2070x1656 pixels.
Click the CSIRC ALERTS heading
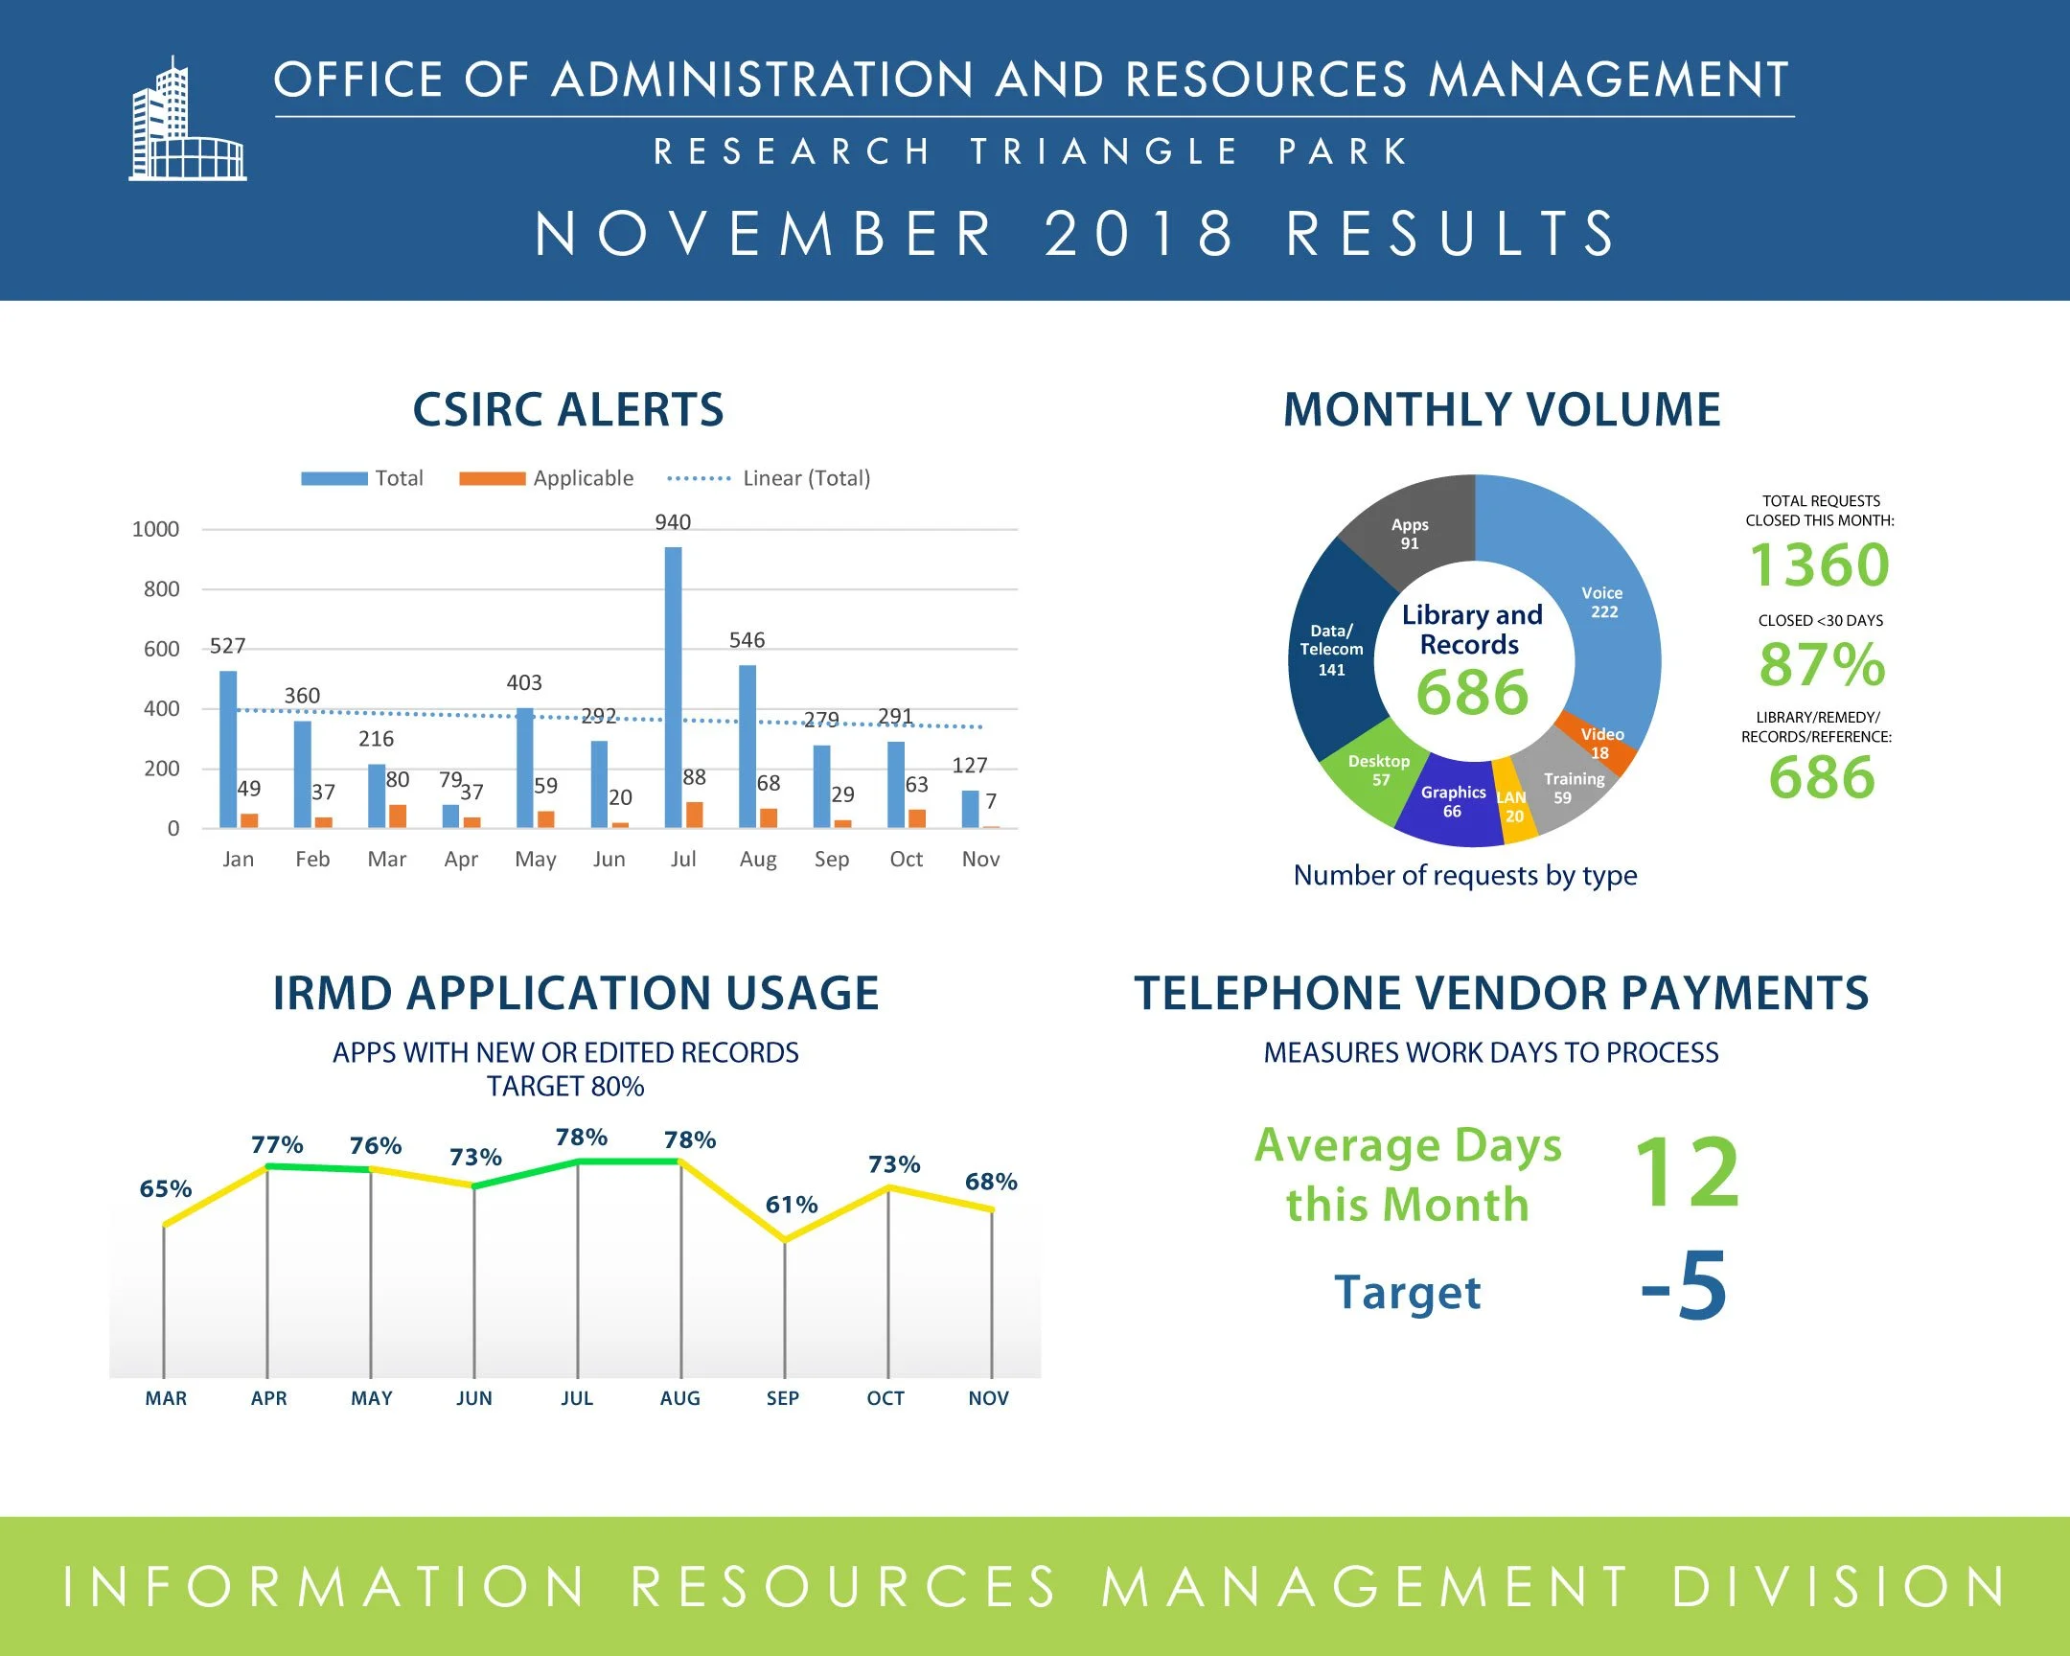pyautogui.click(x=568, y=410)
